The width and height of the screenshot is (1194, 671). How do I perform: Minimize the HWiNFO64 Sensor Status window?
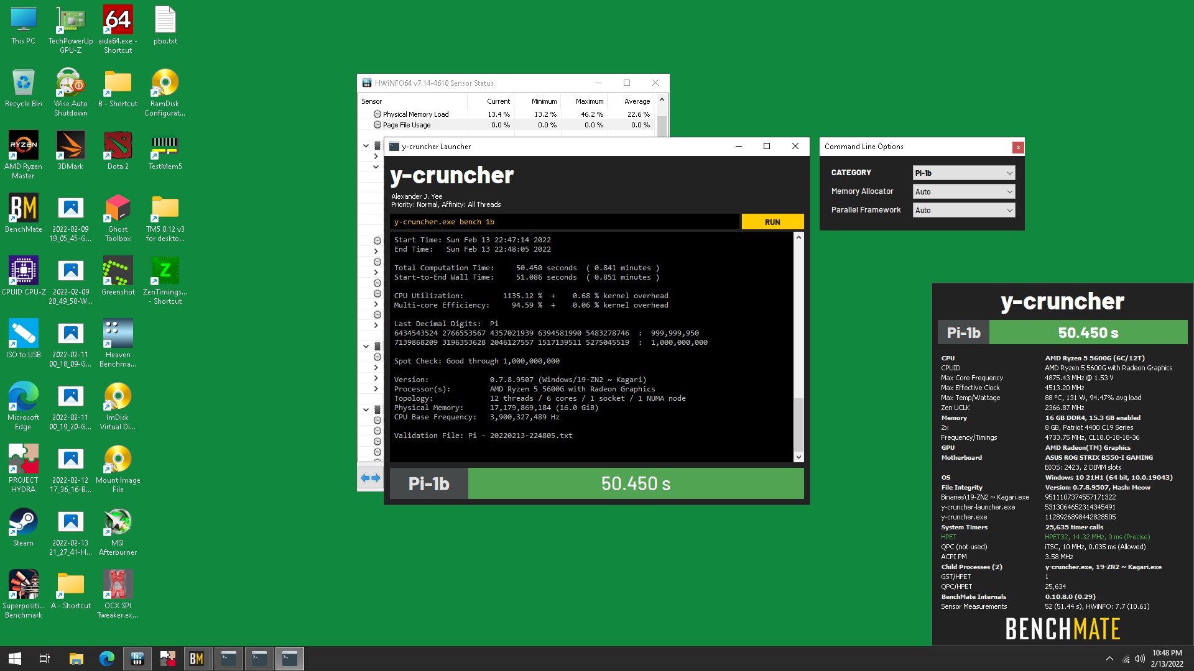click(x=598, y=83)
